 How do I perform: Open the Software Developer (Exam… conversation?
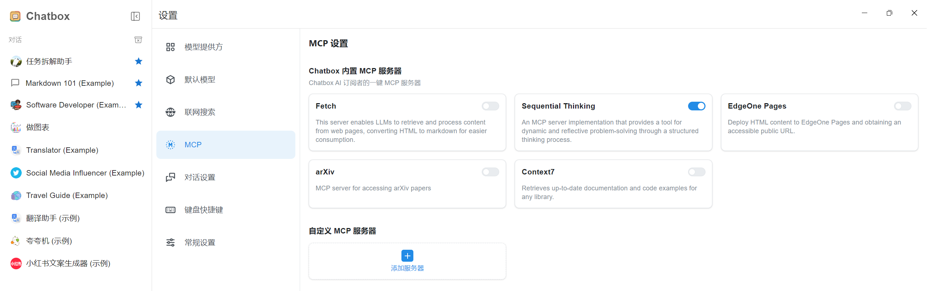click(x=76, y=105)
